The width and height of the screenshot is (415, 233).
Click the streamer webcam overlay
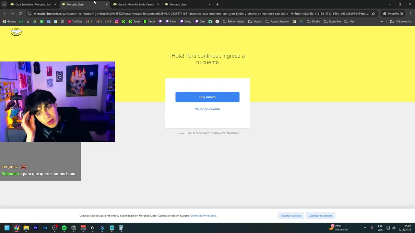[57, 102]
